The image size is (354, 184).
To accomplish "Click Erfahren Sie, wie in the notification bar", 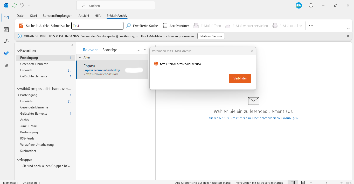I will tap(211, 36).
